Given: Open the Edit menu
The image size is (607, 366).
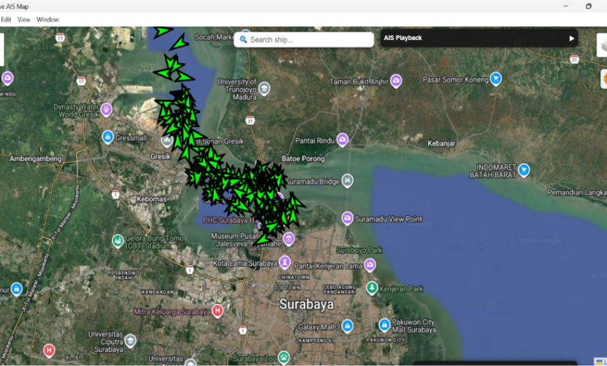Looking at the screenshot, I should pyautogui.click(x=6, y=20).
